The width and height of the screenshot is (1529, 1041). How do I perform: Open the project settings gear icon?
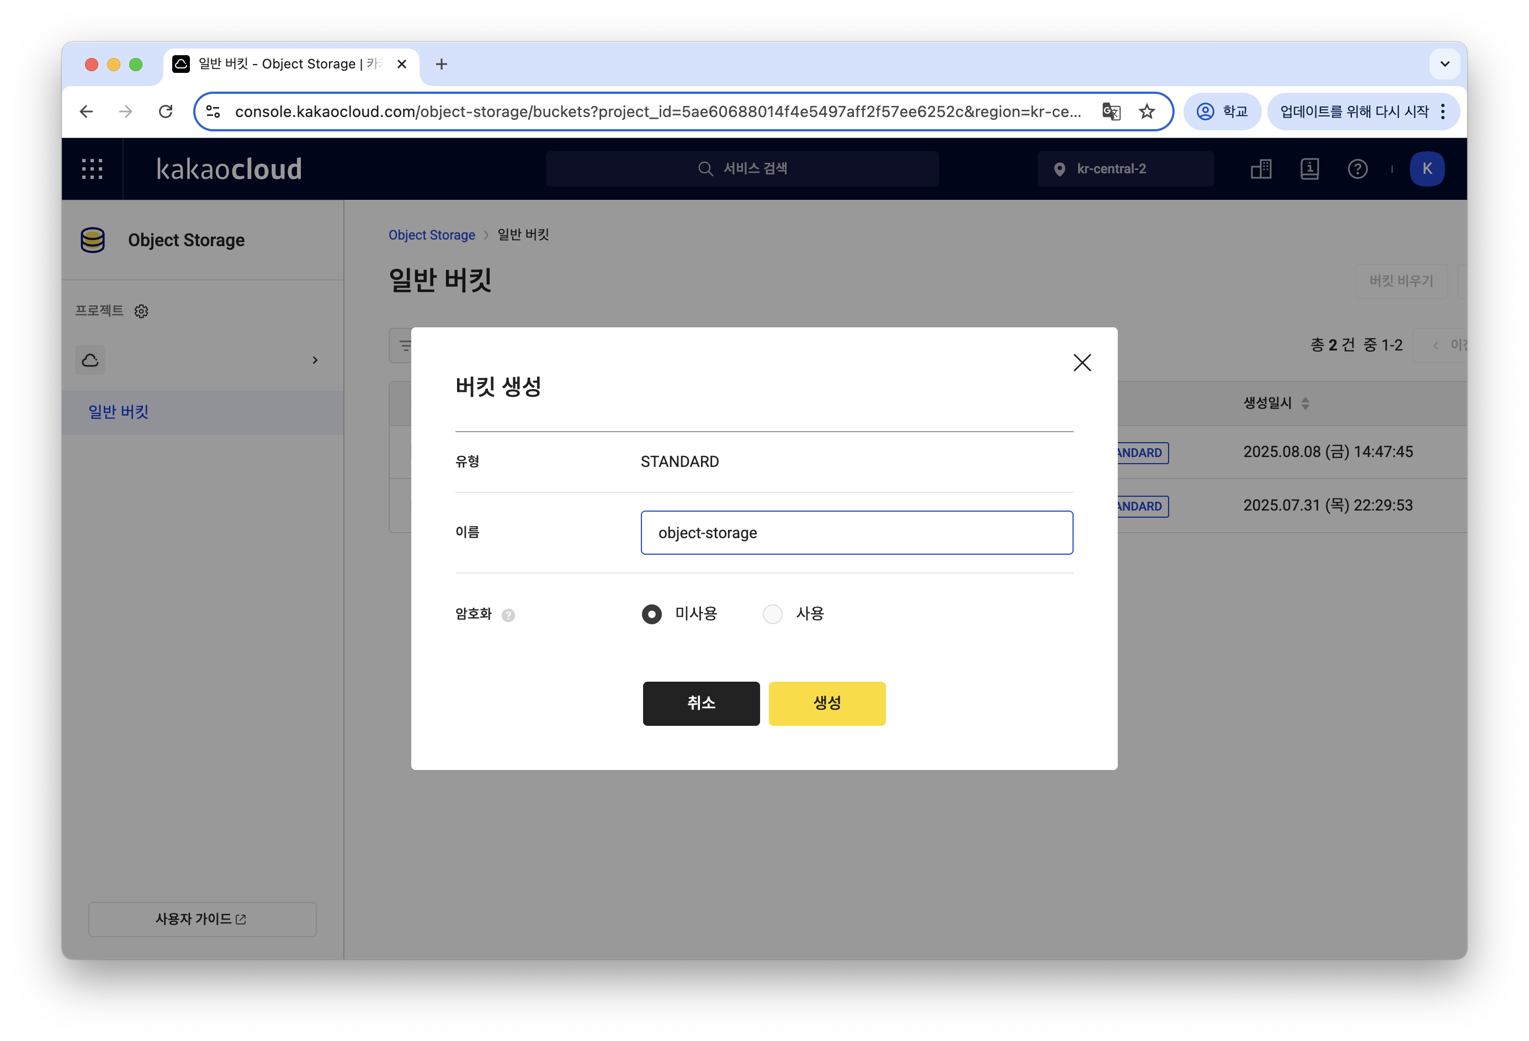point(141,311)
